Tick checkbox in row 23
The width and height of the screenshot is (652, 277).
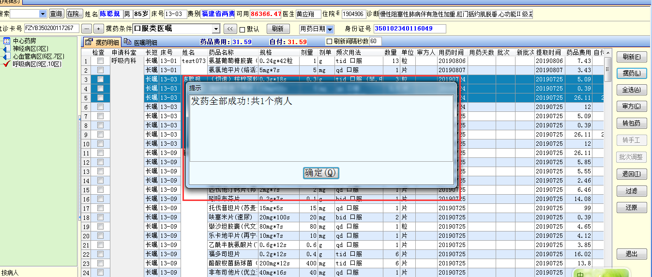click(100, 263)
